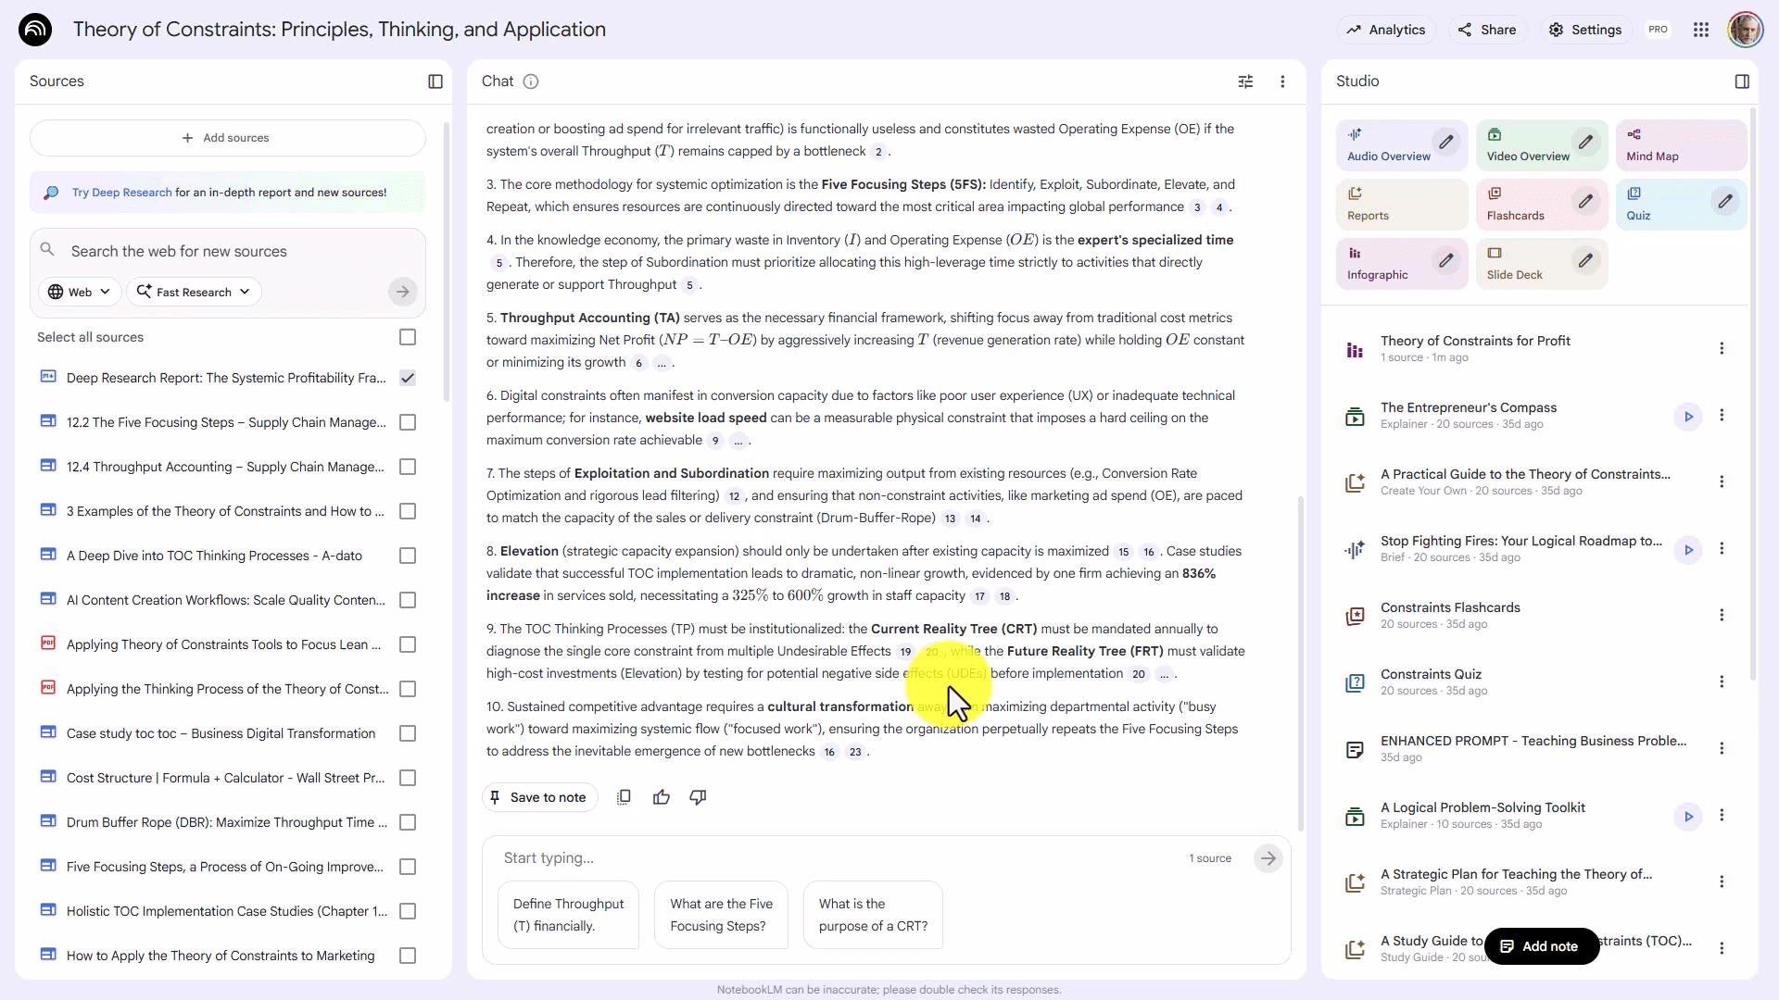Open options for Theory of Constraints for Profit

click(x=1722, y=349)
